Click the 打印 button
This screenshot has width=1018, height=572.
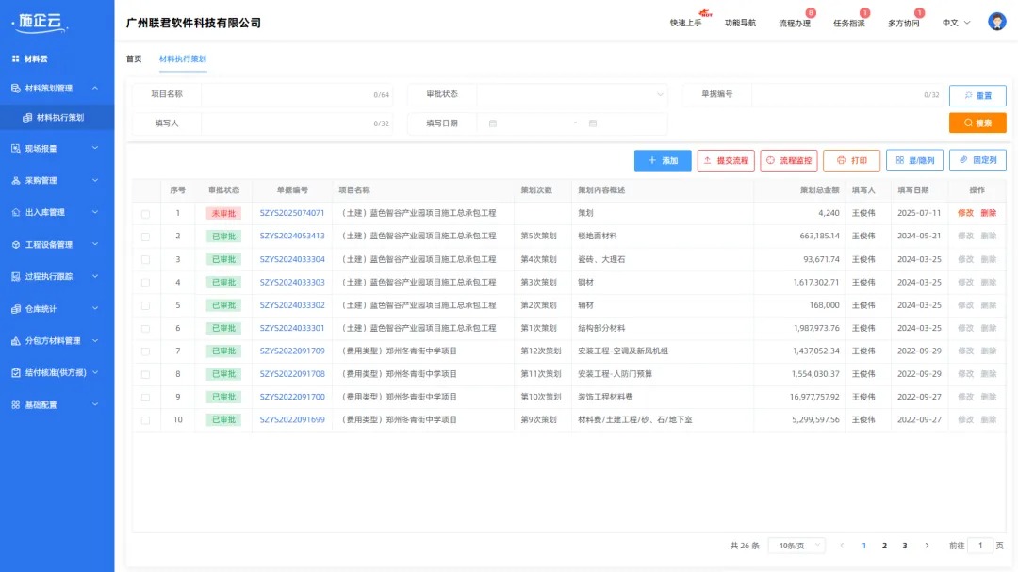(x=852, y=160)
